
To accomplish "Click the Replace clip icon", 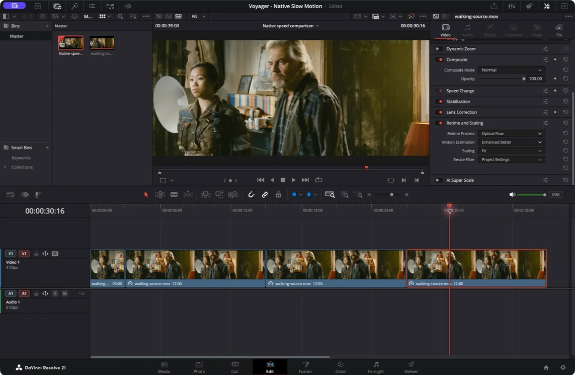I will (x=233, y=194).
